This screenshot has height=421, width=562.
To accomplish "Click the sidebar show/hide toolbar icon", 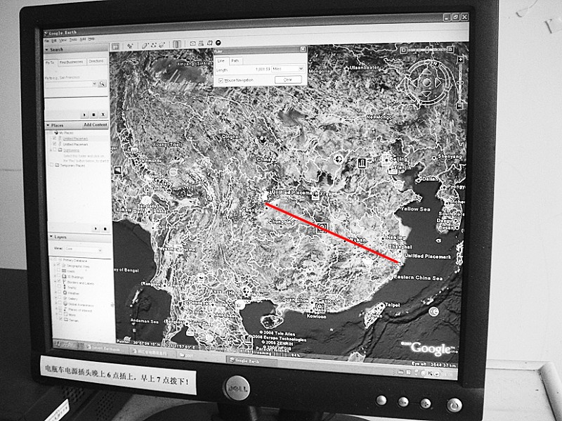I will (115, 46).
